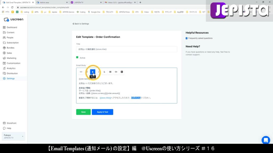Click the [[user.name]] text in email body

point(85,79)
